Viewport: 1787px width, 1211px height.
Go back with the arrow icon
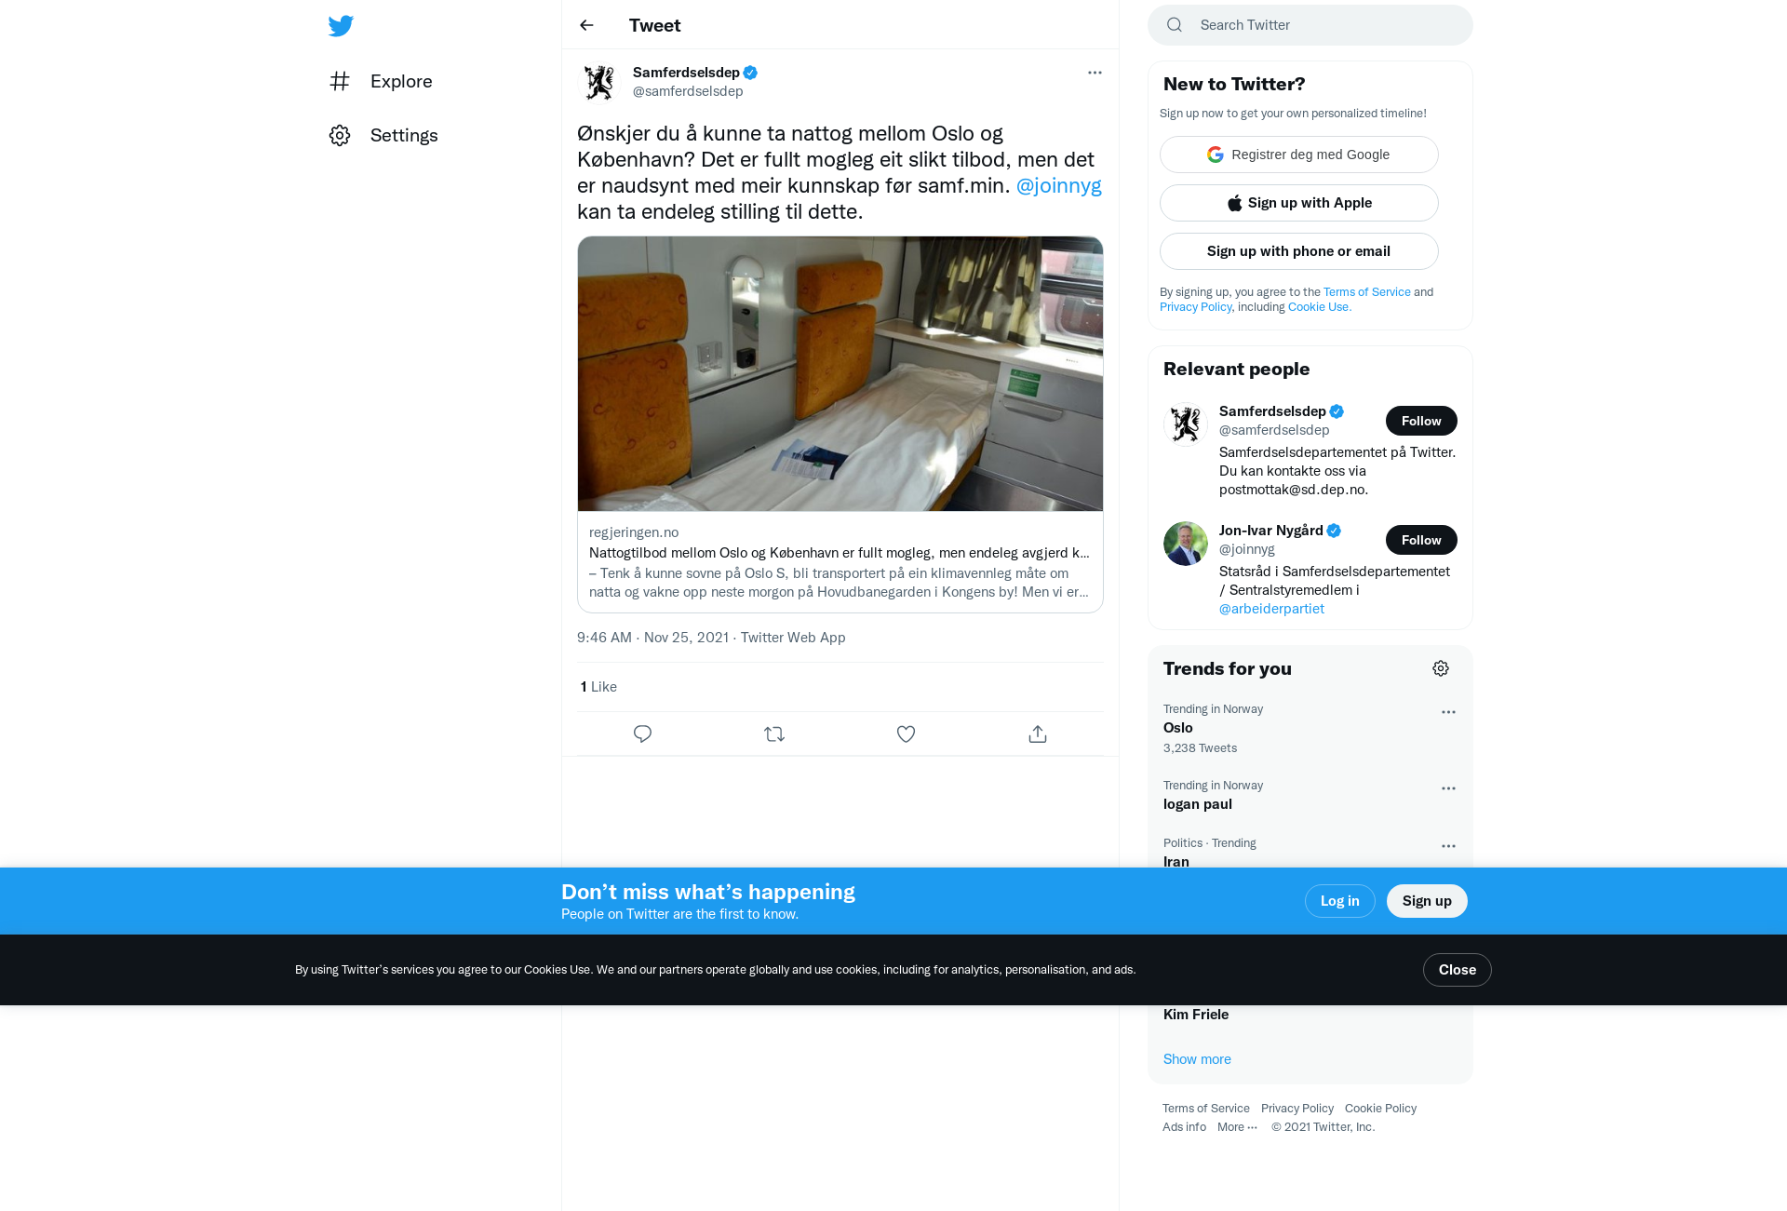586,25
